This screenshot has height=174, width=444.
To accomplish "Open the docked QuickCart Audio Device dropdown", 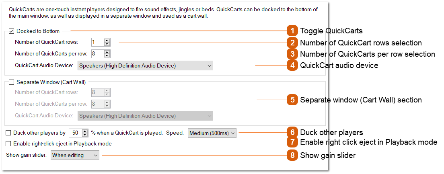I will [144, 66].
